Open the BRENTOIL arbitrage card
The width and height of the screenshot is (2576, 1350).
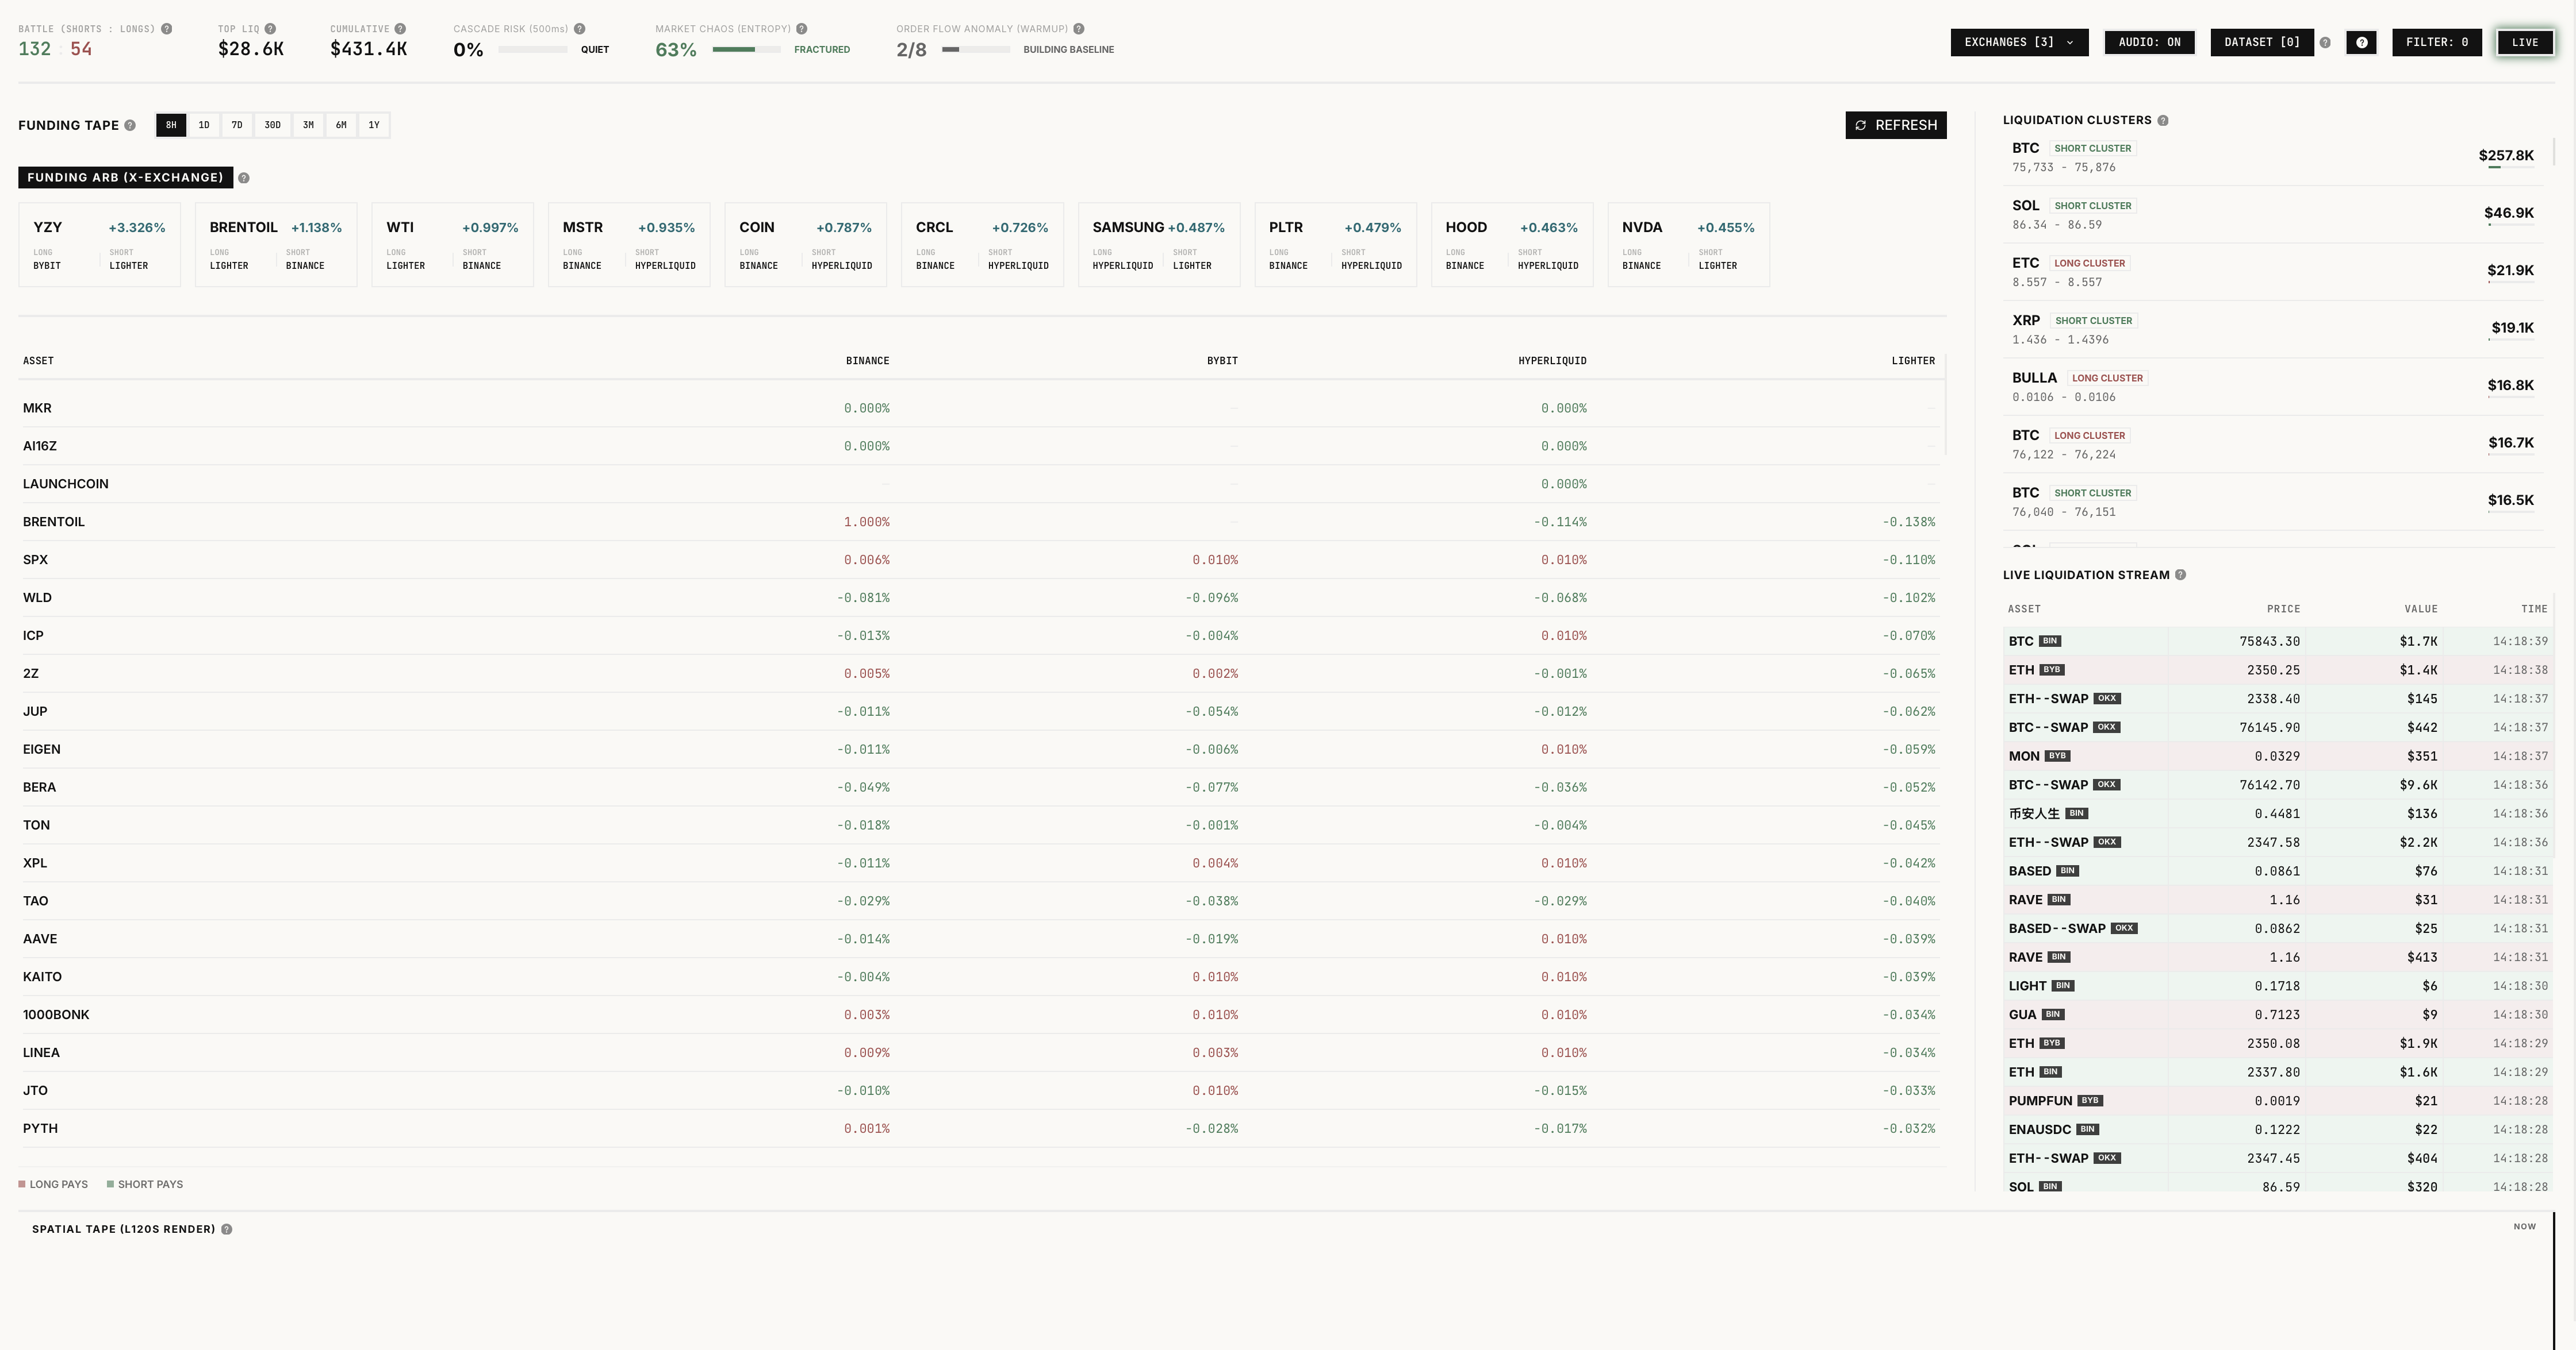pyautogui.click(x=276, y=245)
